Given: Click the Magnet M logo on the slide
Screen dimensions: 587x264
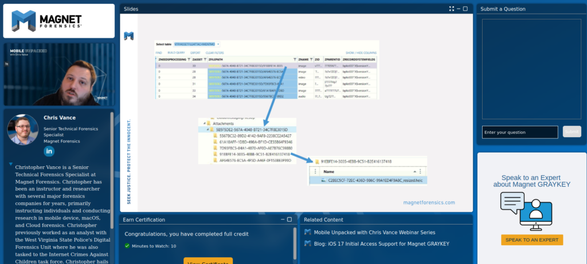Looking at the screenshot, I should 129,36.
